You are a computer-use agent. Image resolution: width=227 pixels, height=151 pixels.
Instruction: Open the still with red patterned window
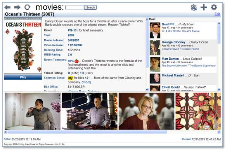click(x=198, y=111)
